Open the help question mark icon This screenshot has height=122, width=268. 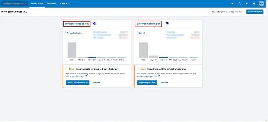click(x=254, y=4)
